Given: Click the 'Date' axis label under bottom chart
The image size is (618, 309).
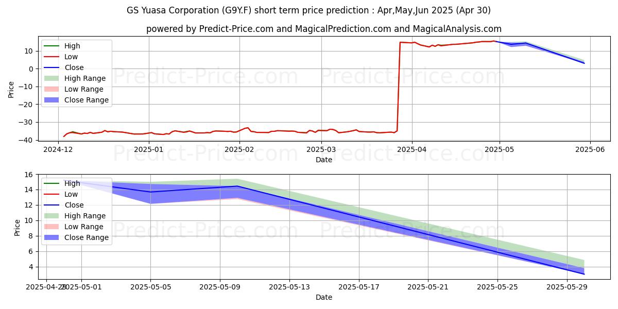Looking at the screenshot, I should click(324, 297).
